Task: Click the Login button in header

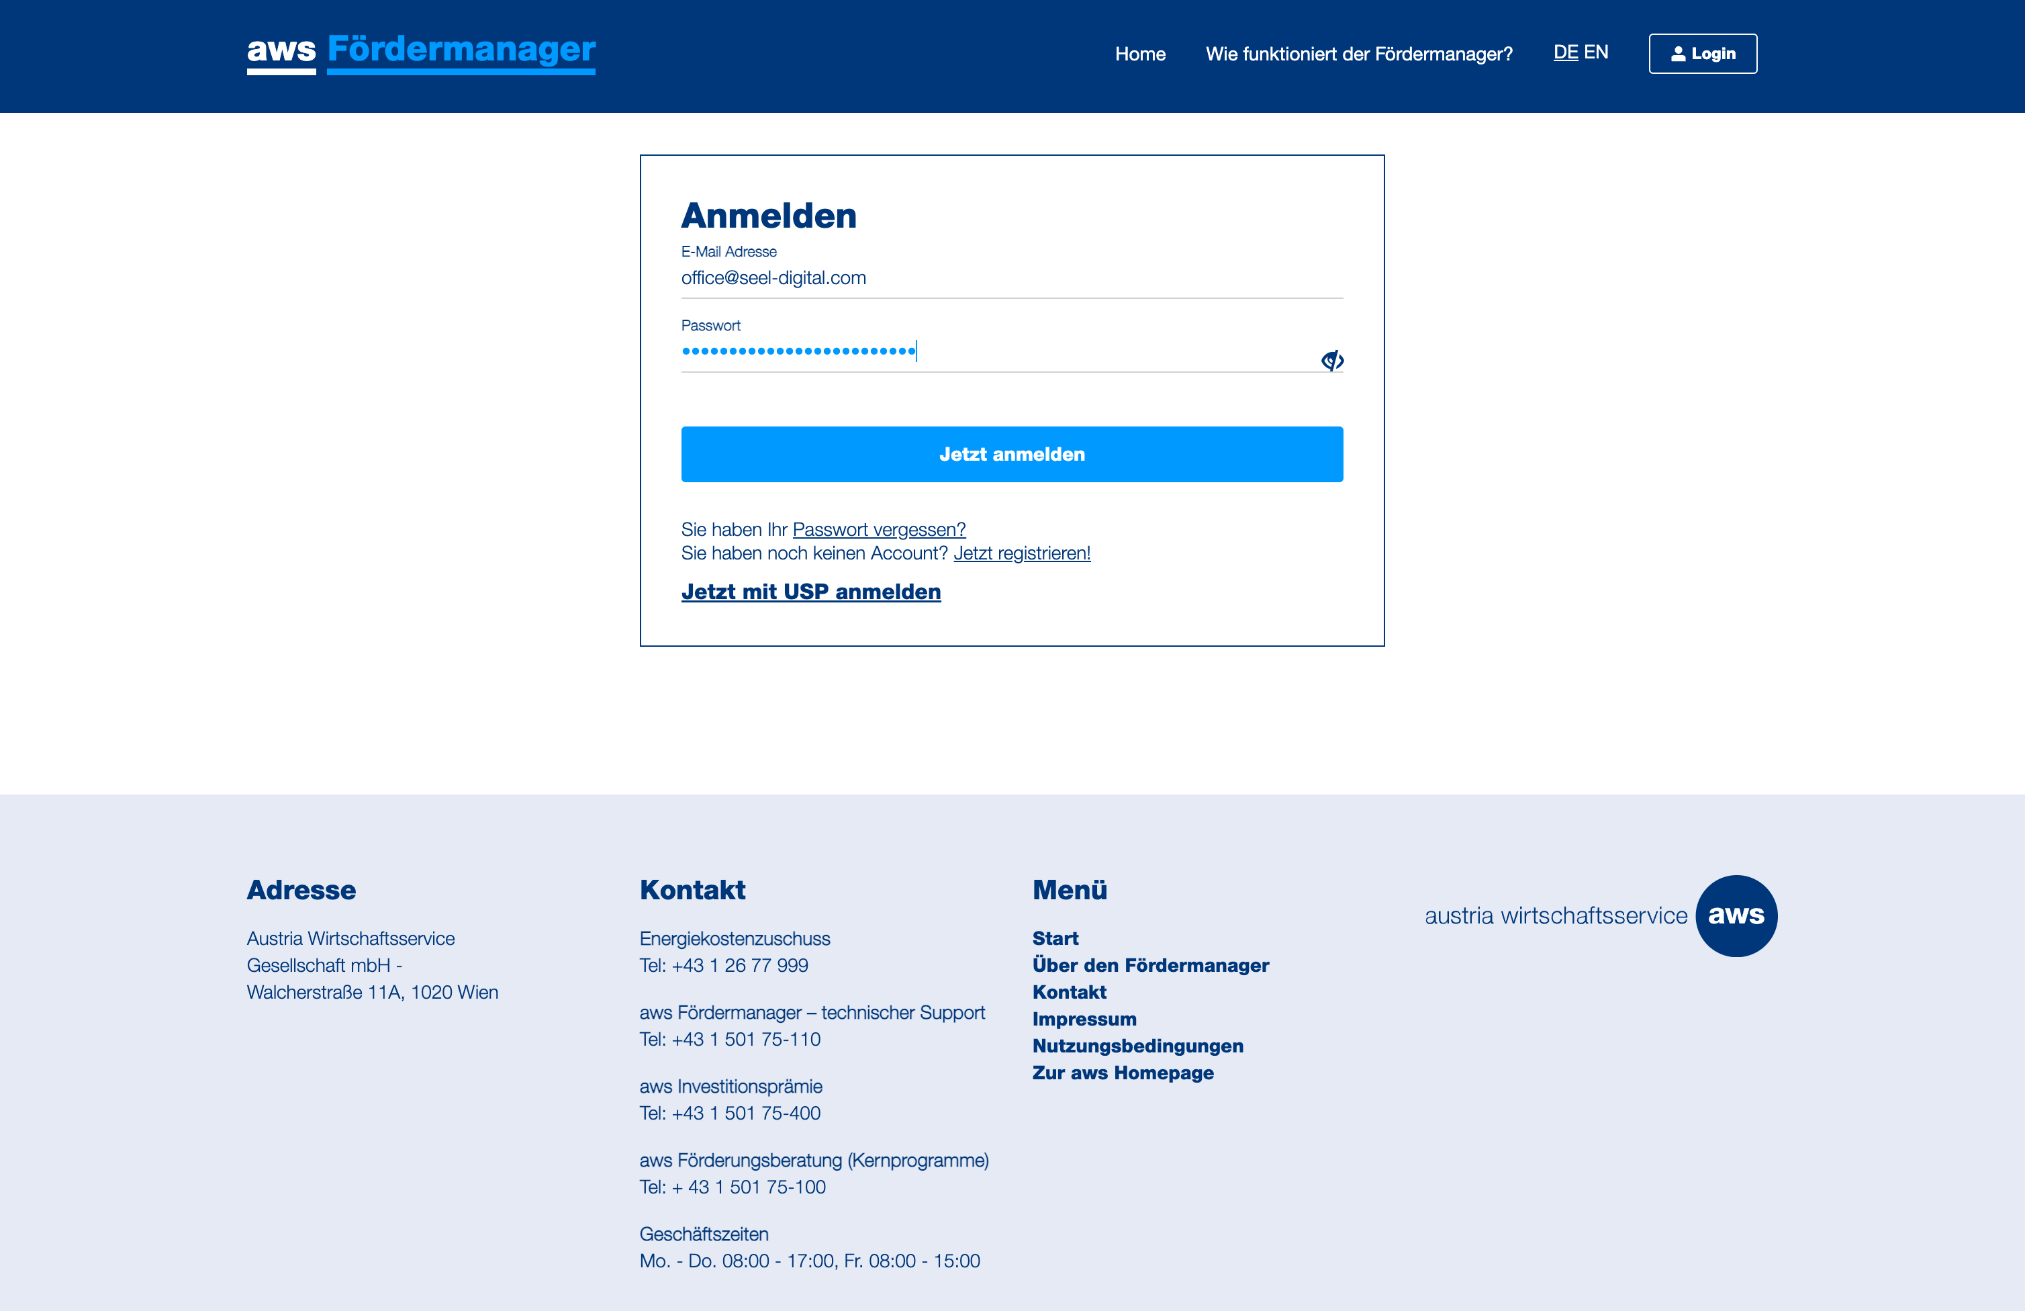Action: pos(1703,54)
